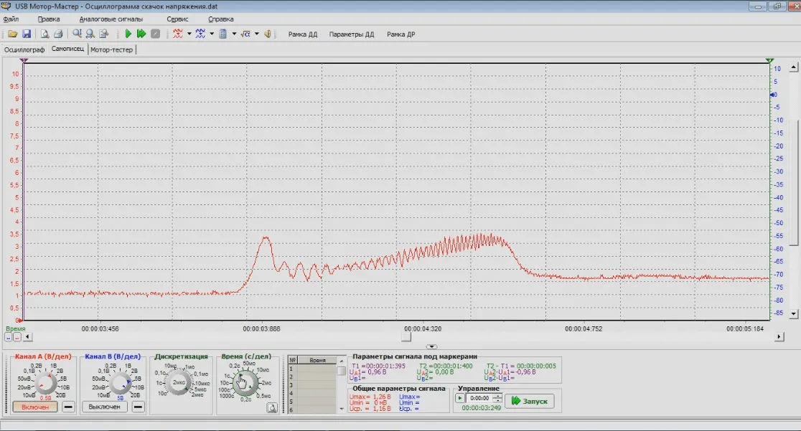The height and width of the screenshot is (431, 801).
Task: Click magnifier icon under the Время knob
Action: click(x=272, y=407)
